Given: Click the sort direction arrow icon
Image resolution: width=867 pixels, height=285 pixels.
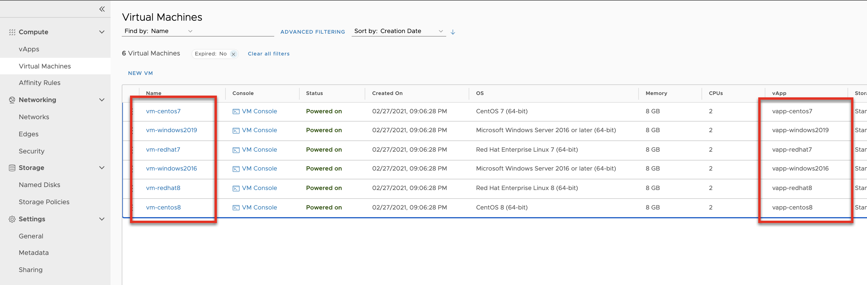Looking at the screenshot, I should [453, 32].
